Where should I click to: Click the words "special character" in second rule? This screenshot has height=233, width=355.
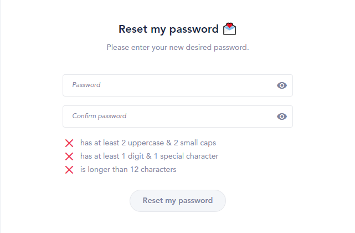[x=189, y=156]
